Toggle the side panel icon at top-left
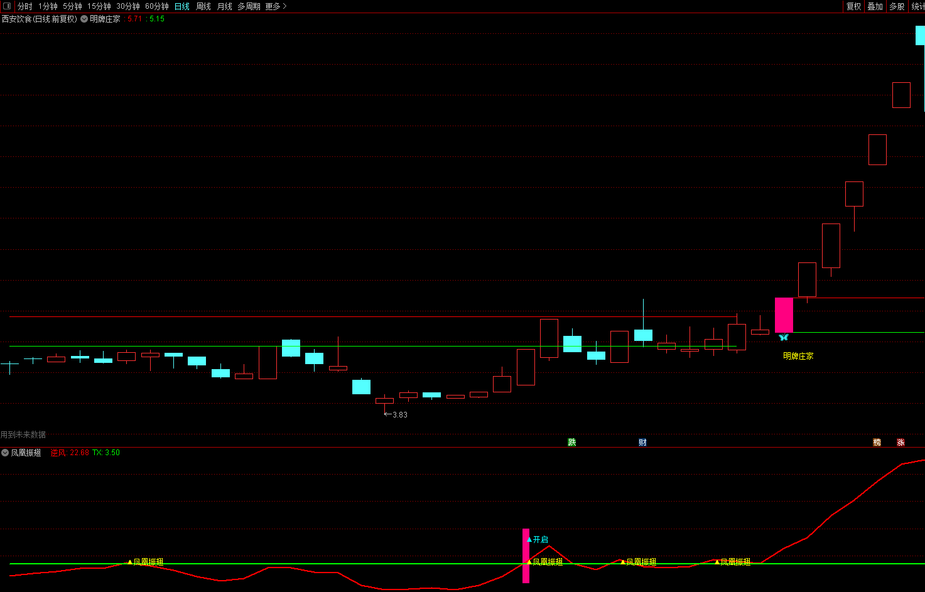Image resolution: width=925 pixels, height=592 pixels. [x=7, y=6]
